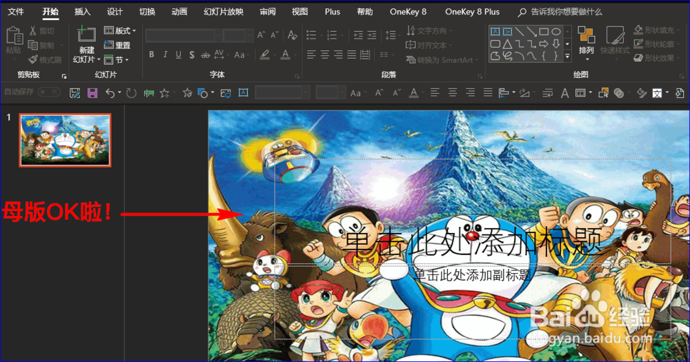Switch to the Insert (插入) tab

pos(82,12)
